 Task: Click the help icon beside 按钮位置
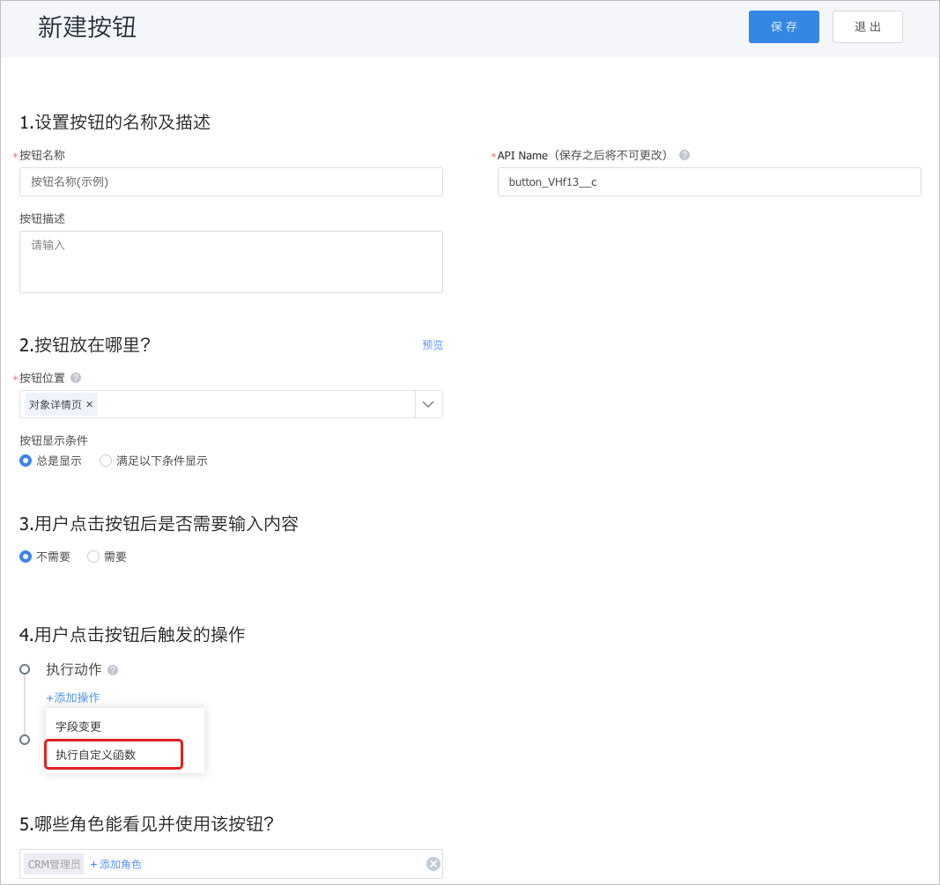coord(76,378)
